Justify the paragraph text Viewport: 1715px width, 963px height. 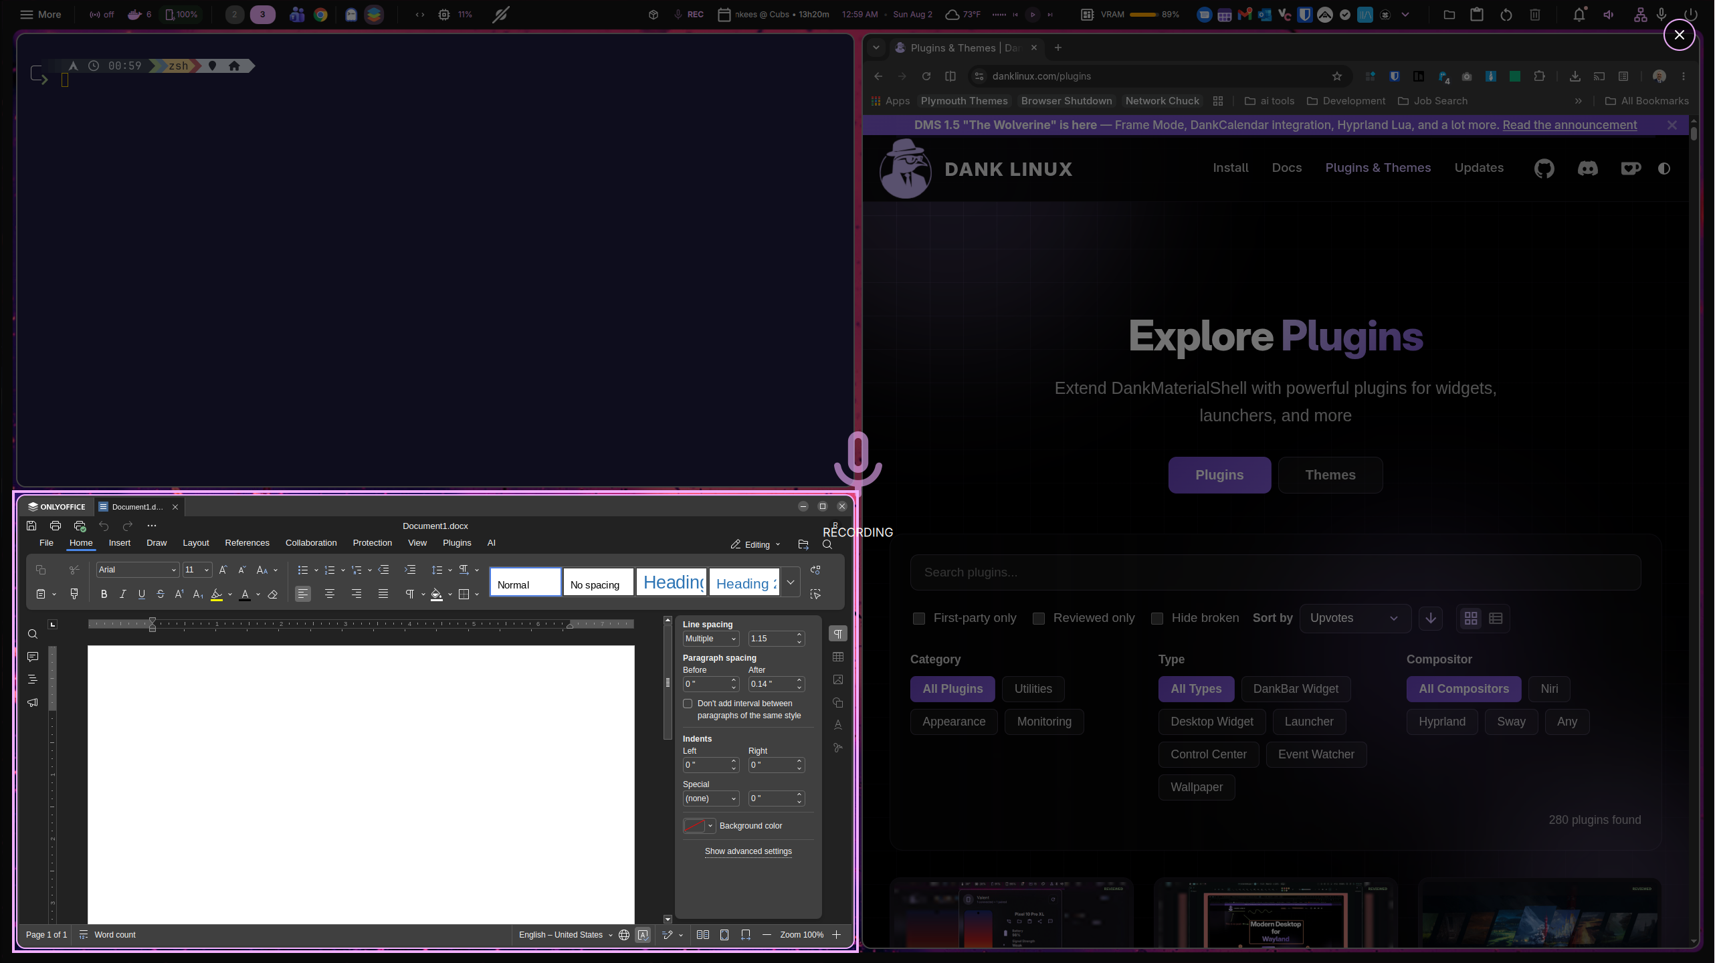point(383,594)
